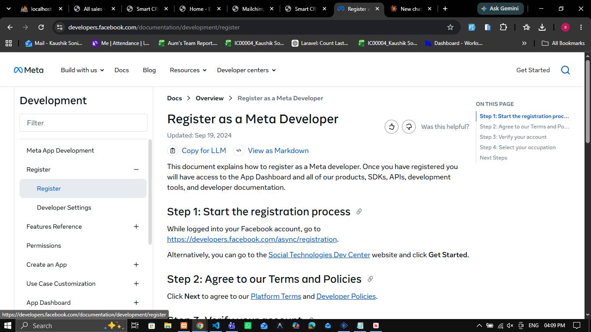591x332 pixels.
Task: Collapse the Register sidebar section
Action: click(136, 169)
